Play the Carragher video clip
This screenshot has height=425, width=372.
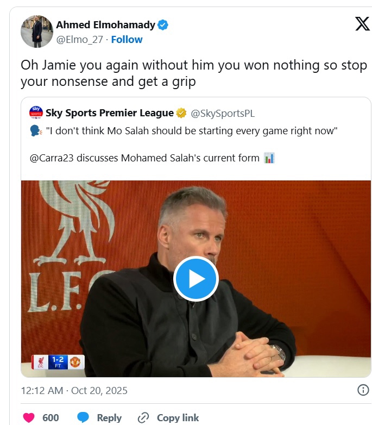[x=196, y=279]
